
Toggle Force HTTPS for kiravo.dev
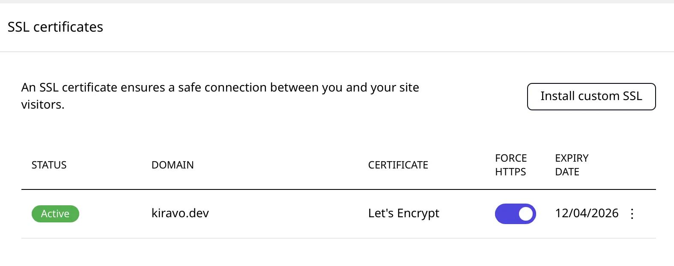(x=515, y=214)
